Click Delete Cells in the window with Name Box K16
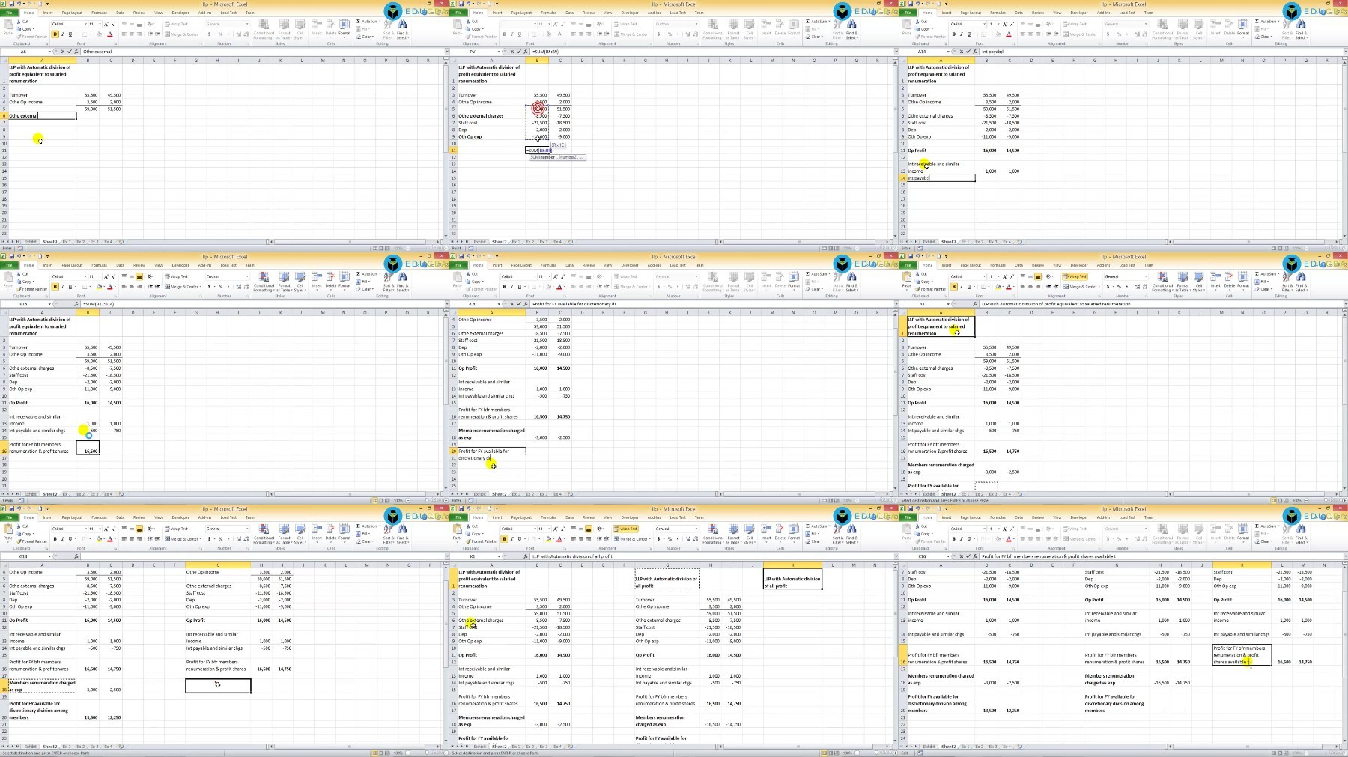Screen dimensions: 1348x757 point(1230,533)
